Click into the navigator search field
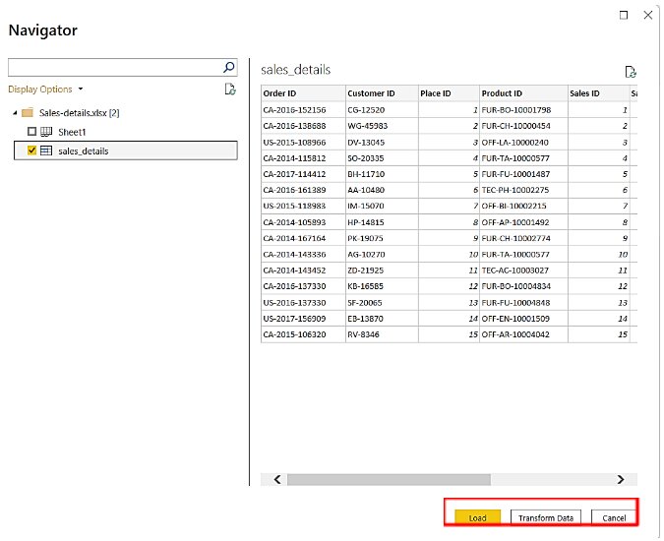664x541 pixels. (113, 68)
